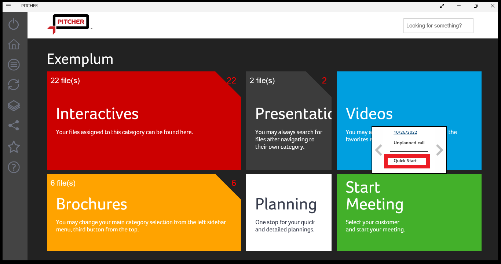Go to Home via sidebar icon
Screen dimensions: 501x264
(14, 44)
